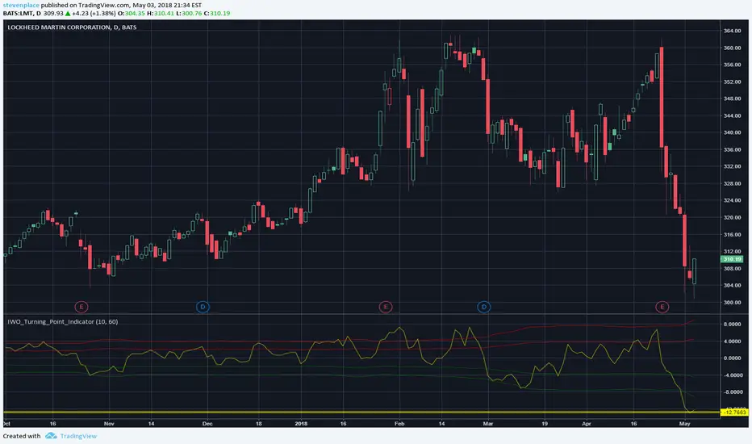This screenshot has width=752, height=444.
Task: Click the earnings E marker near November
Action: pos(81,307)
